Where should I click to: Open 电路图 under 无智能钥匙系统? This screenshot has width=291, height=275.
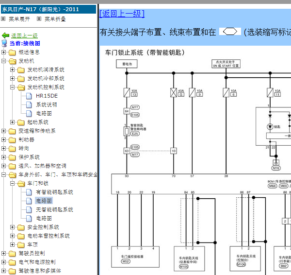(44, 218)
